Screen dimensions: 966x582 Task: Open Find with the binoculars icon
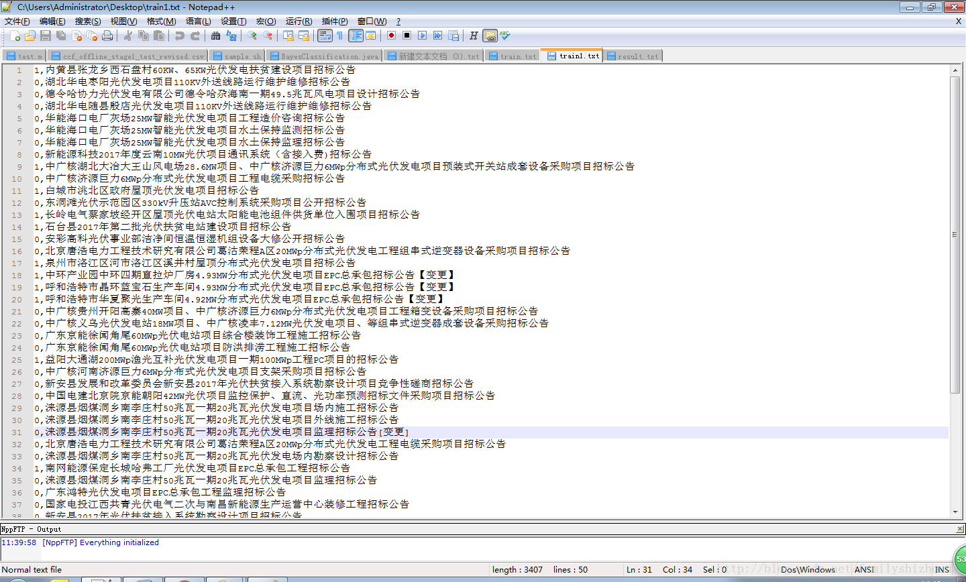pyautogui.click(x=215, y=36)
